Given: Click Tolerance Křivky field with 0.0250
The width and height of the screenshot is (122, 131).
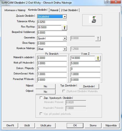Looking at the screenshot, I should click(x=52, y=22).
